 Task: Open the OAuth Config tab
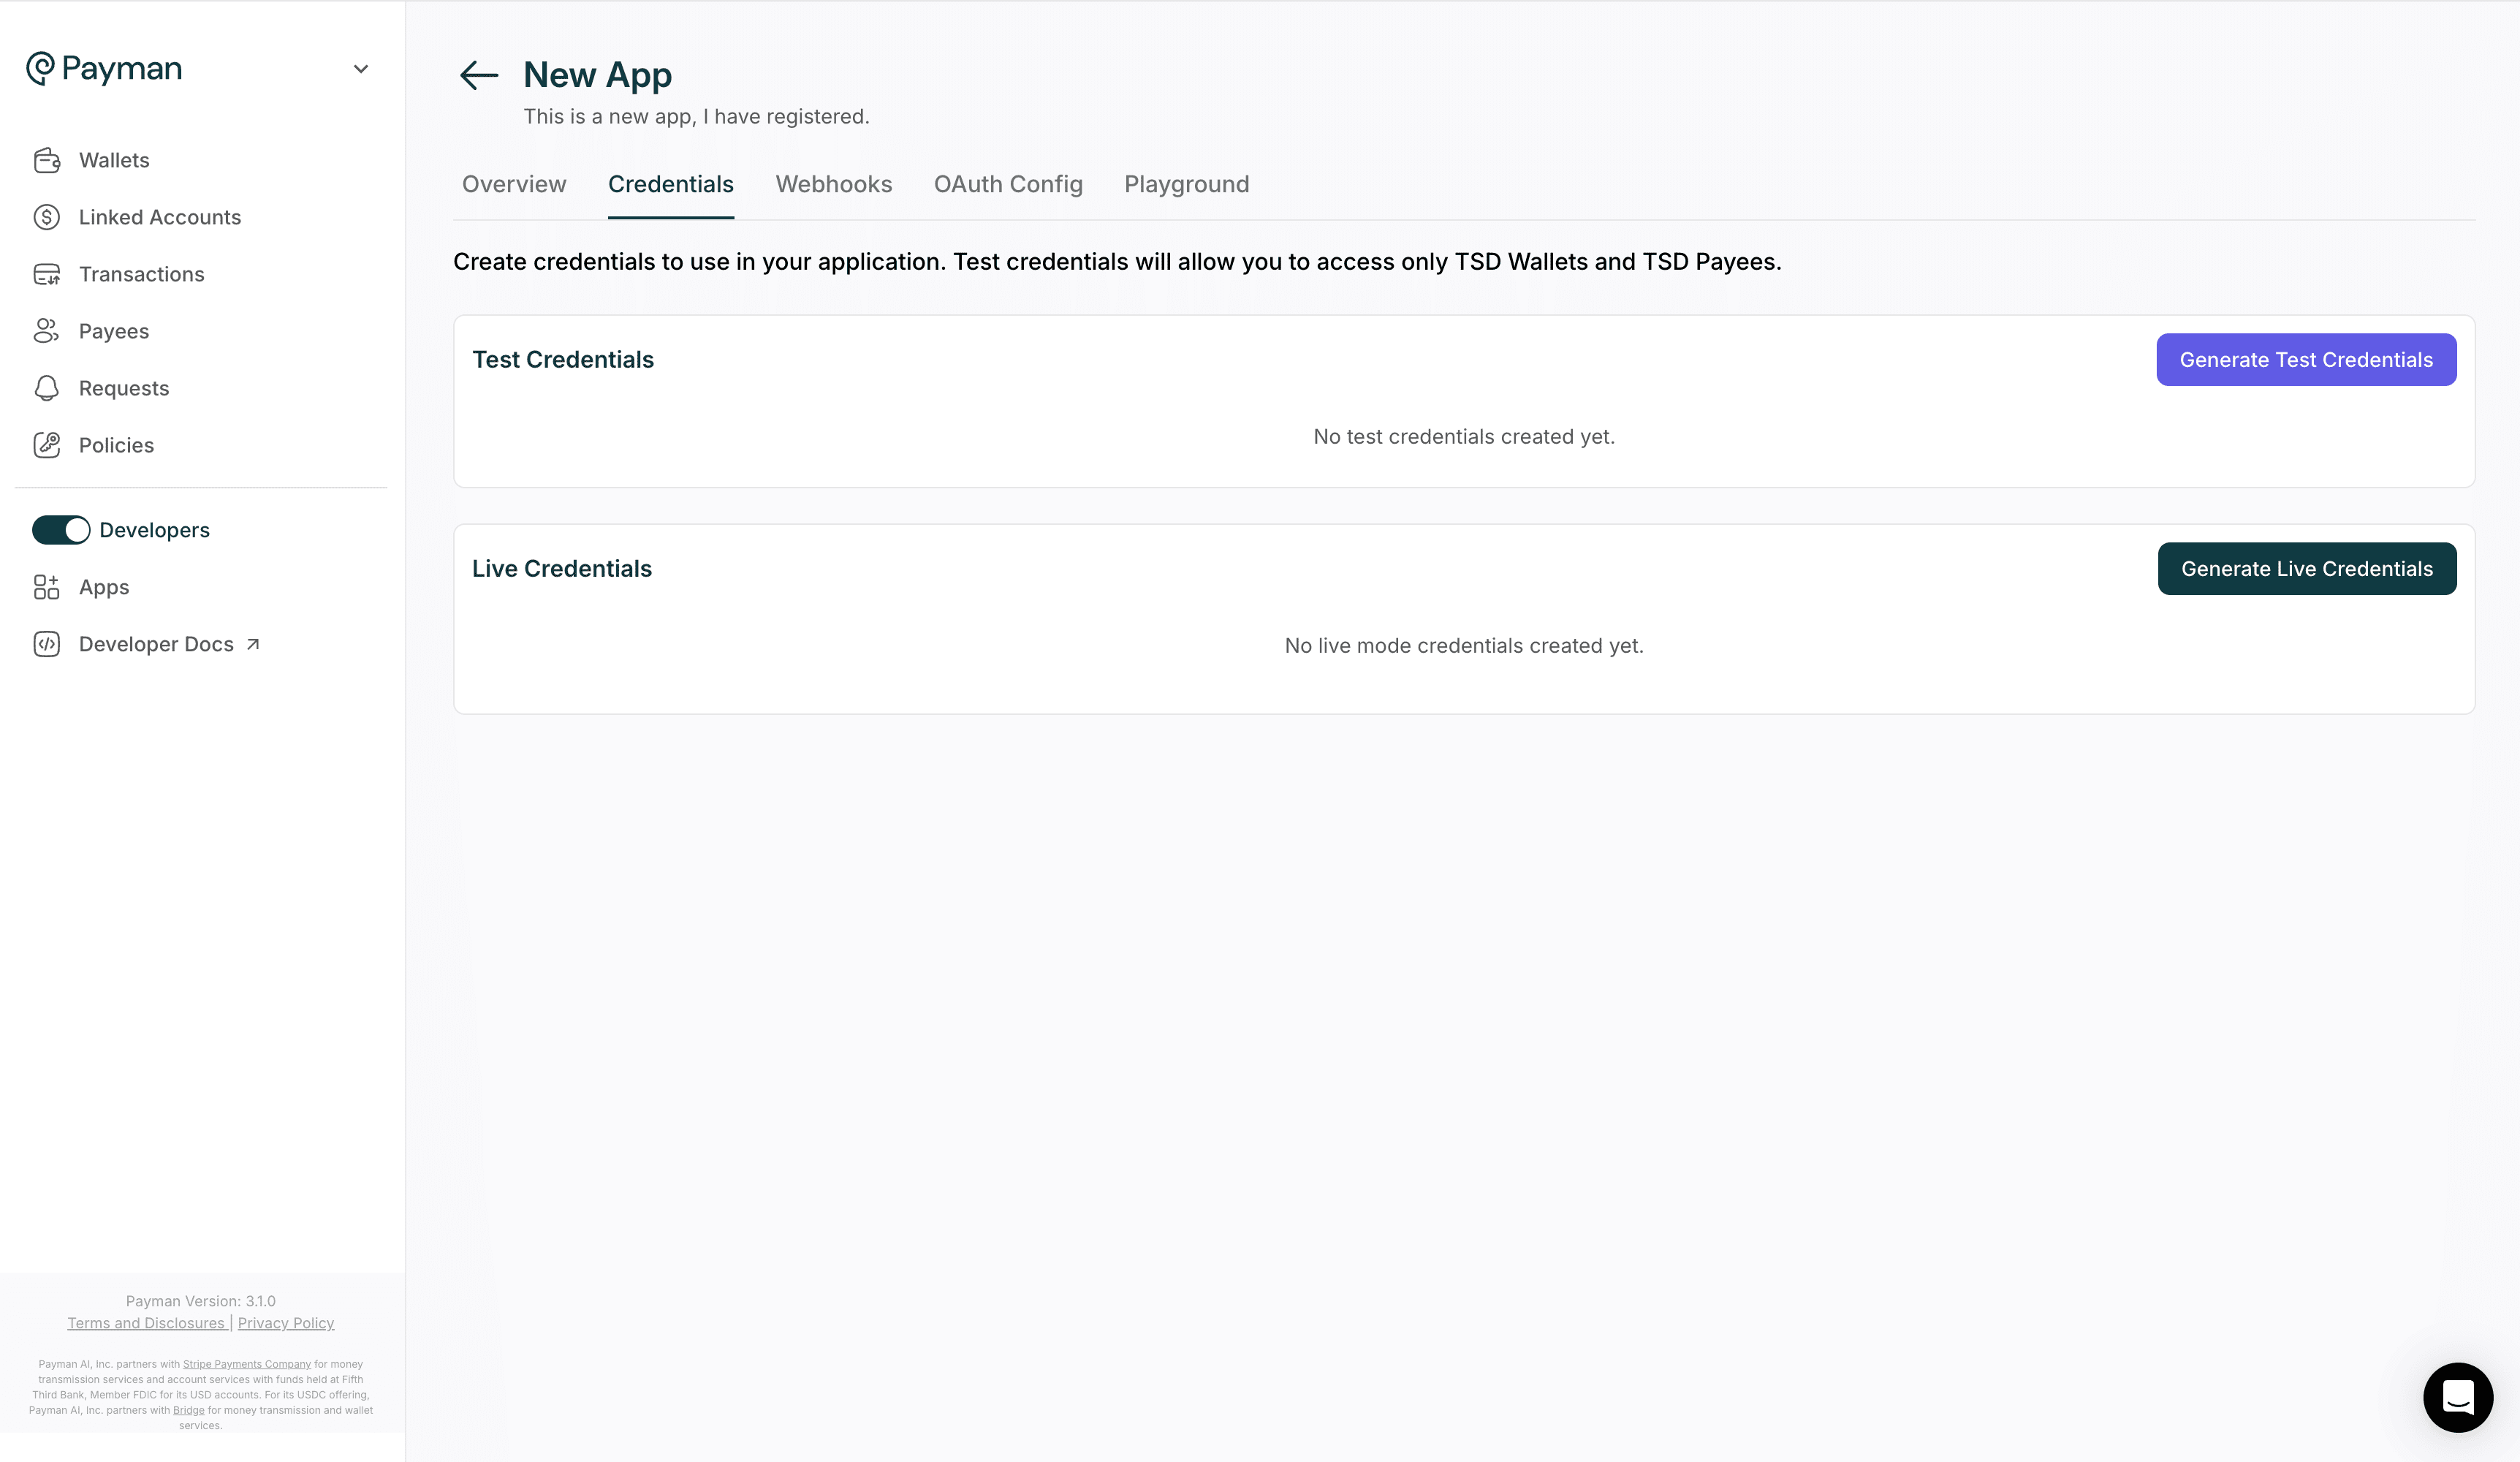[x=1008, y=184]
